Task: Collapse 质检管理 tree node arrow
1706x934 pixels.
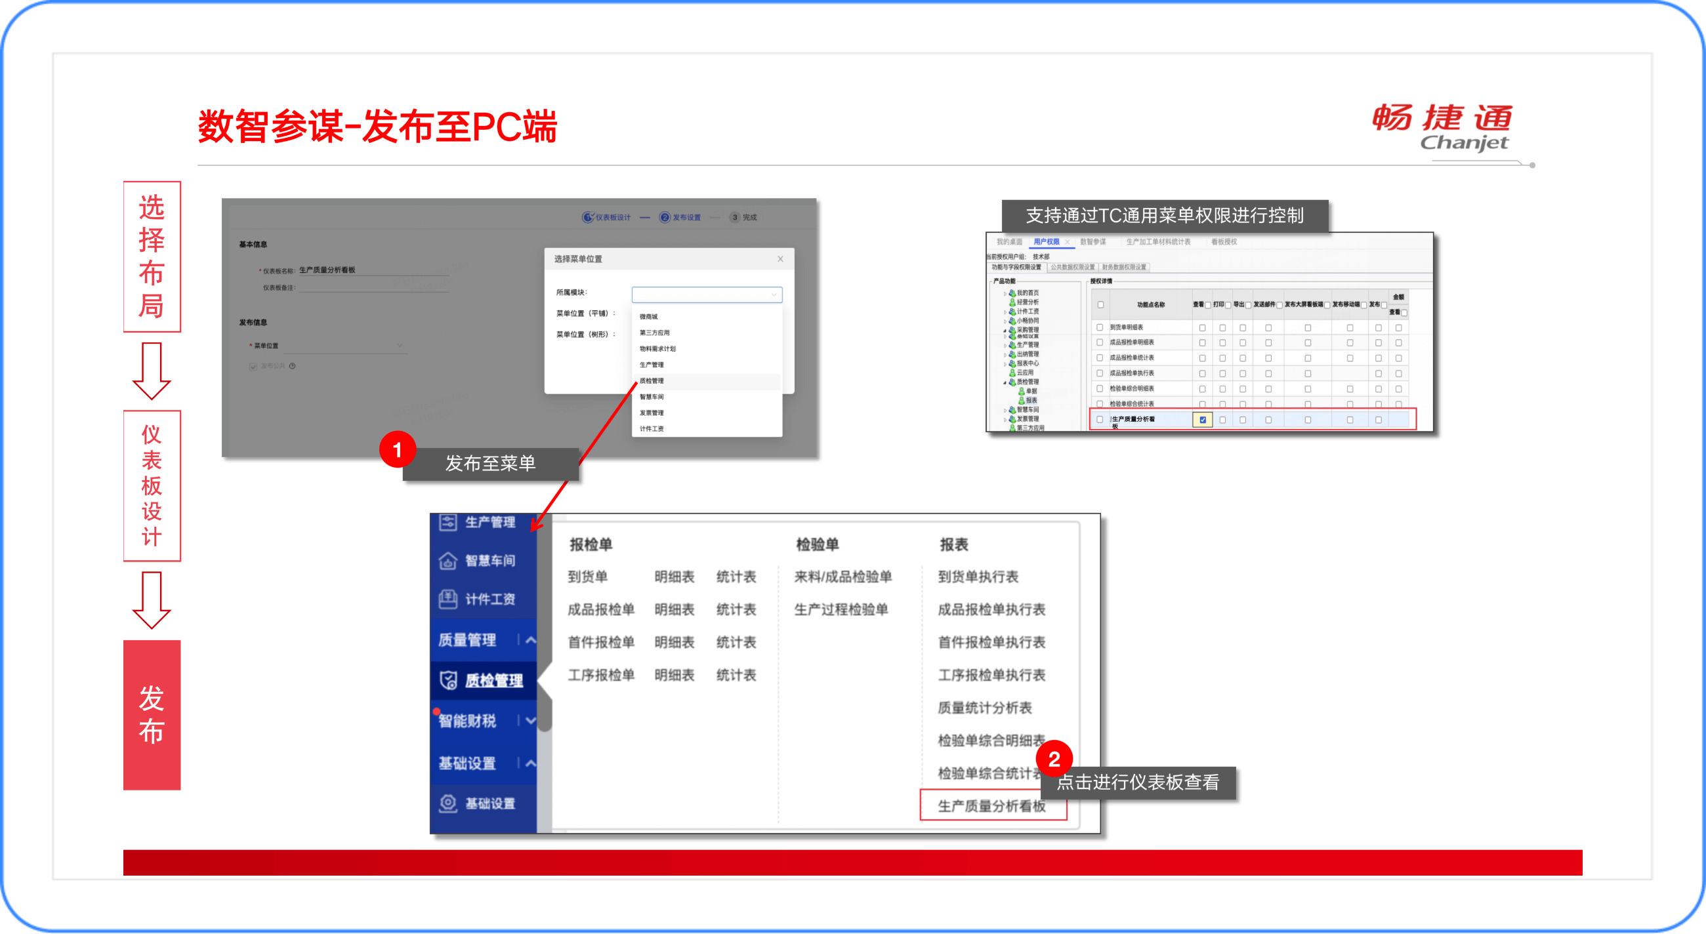Action: pyautogui.click(x=1005, y=382)
